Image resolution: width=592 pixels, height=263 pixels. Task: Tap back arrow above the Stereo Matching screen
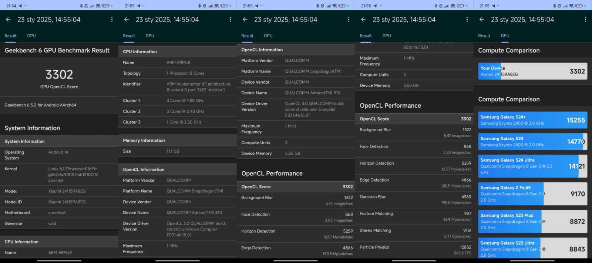pyautogui.click(x=363, y=20)
